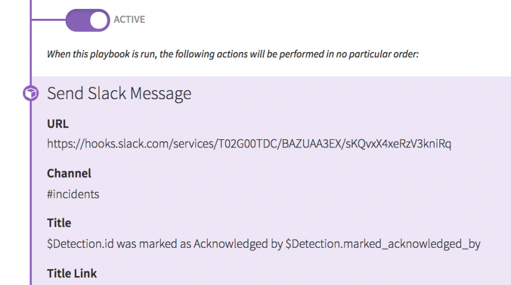Select the #incidents channel value
511x285 pixels.
pyautogui.click(x=73, y=194)
